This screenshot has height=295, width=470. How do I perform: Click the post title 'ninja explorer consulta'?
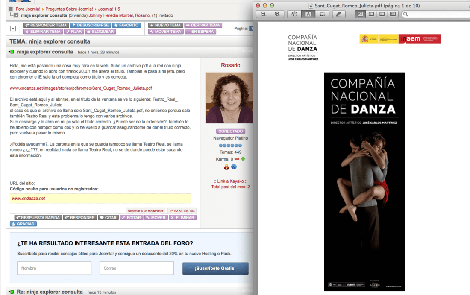point(45,52)
